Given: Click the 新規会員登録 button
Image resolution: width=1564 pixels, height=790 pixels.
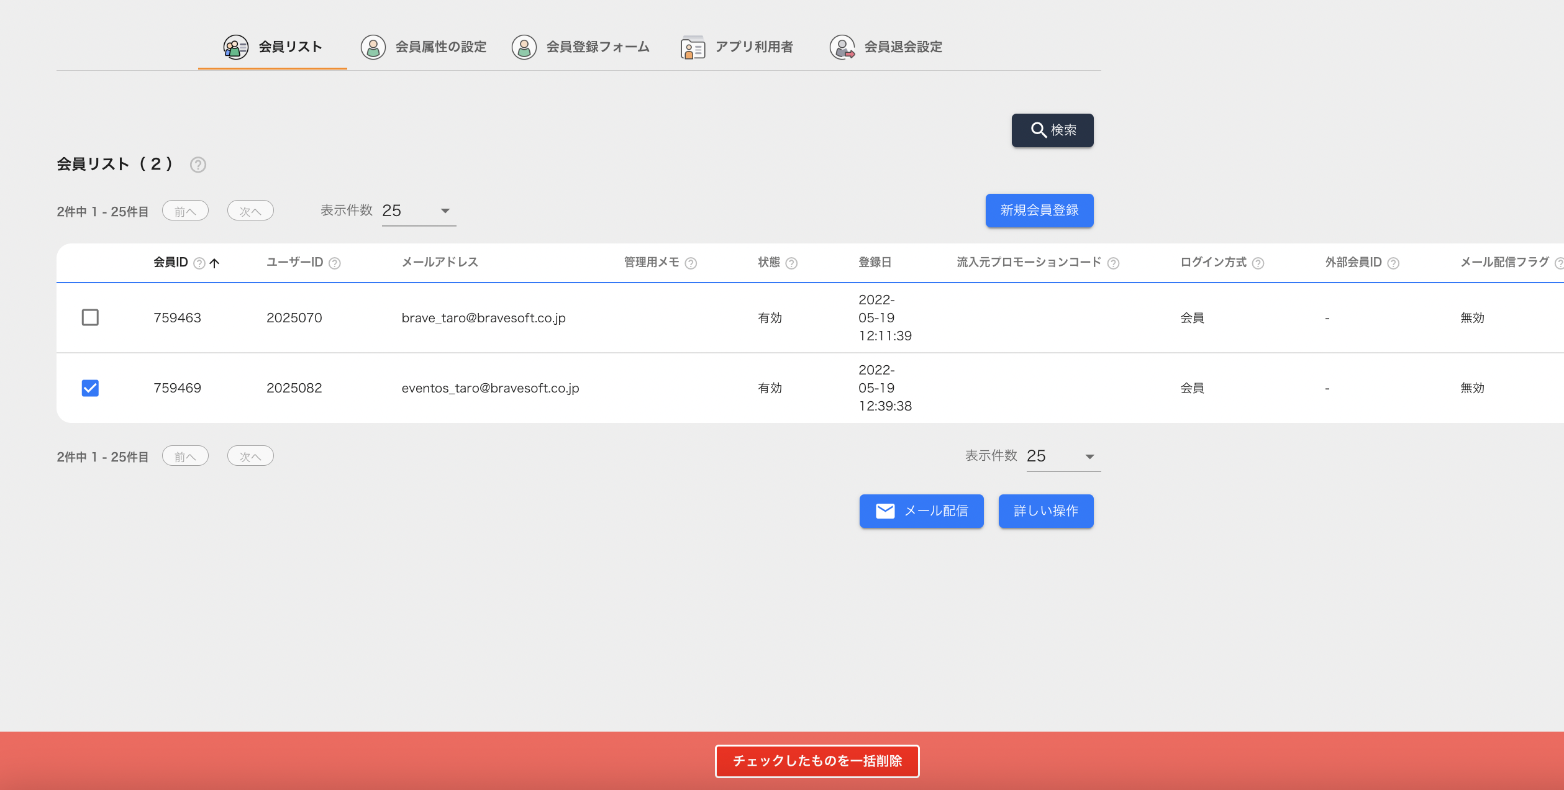Looking at the screenshot, I should click(x=1040, y=211).
